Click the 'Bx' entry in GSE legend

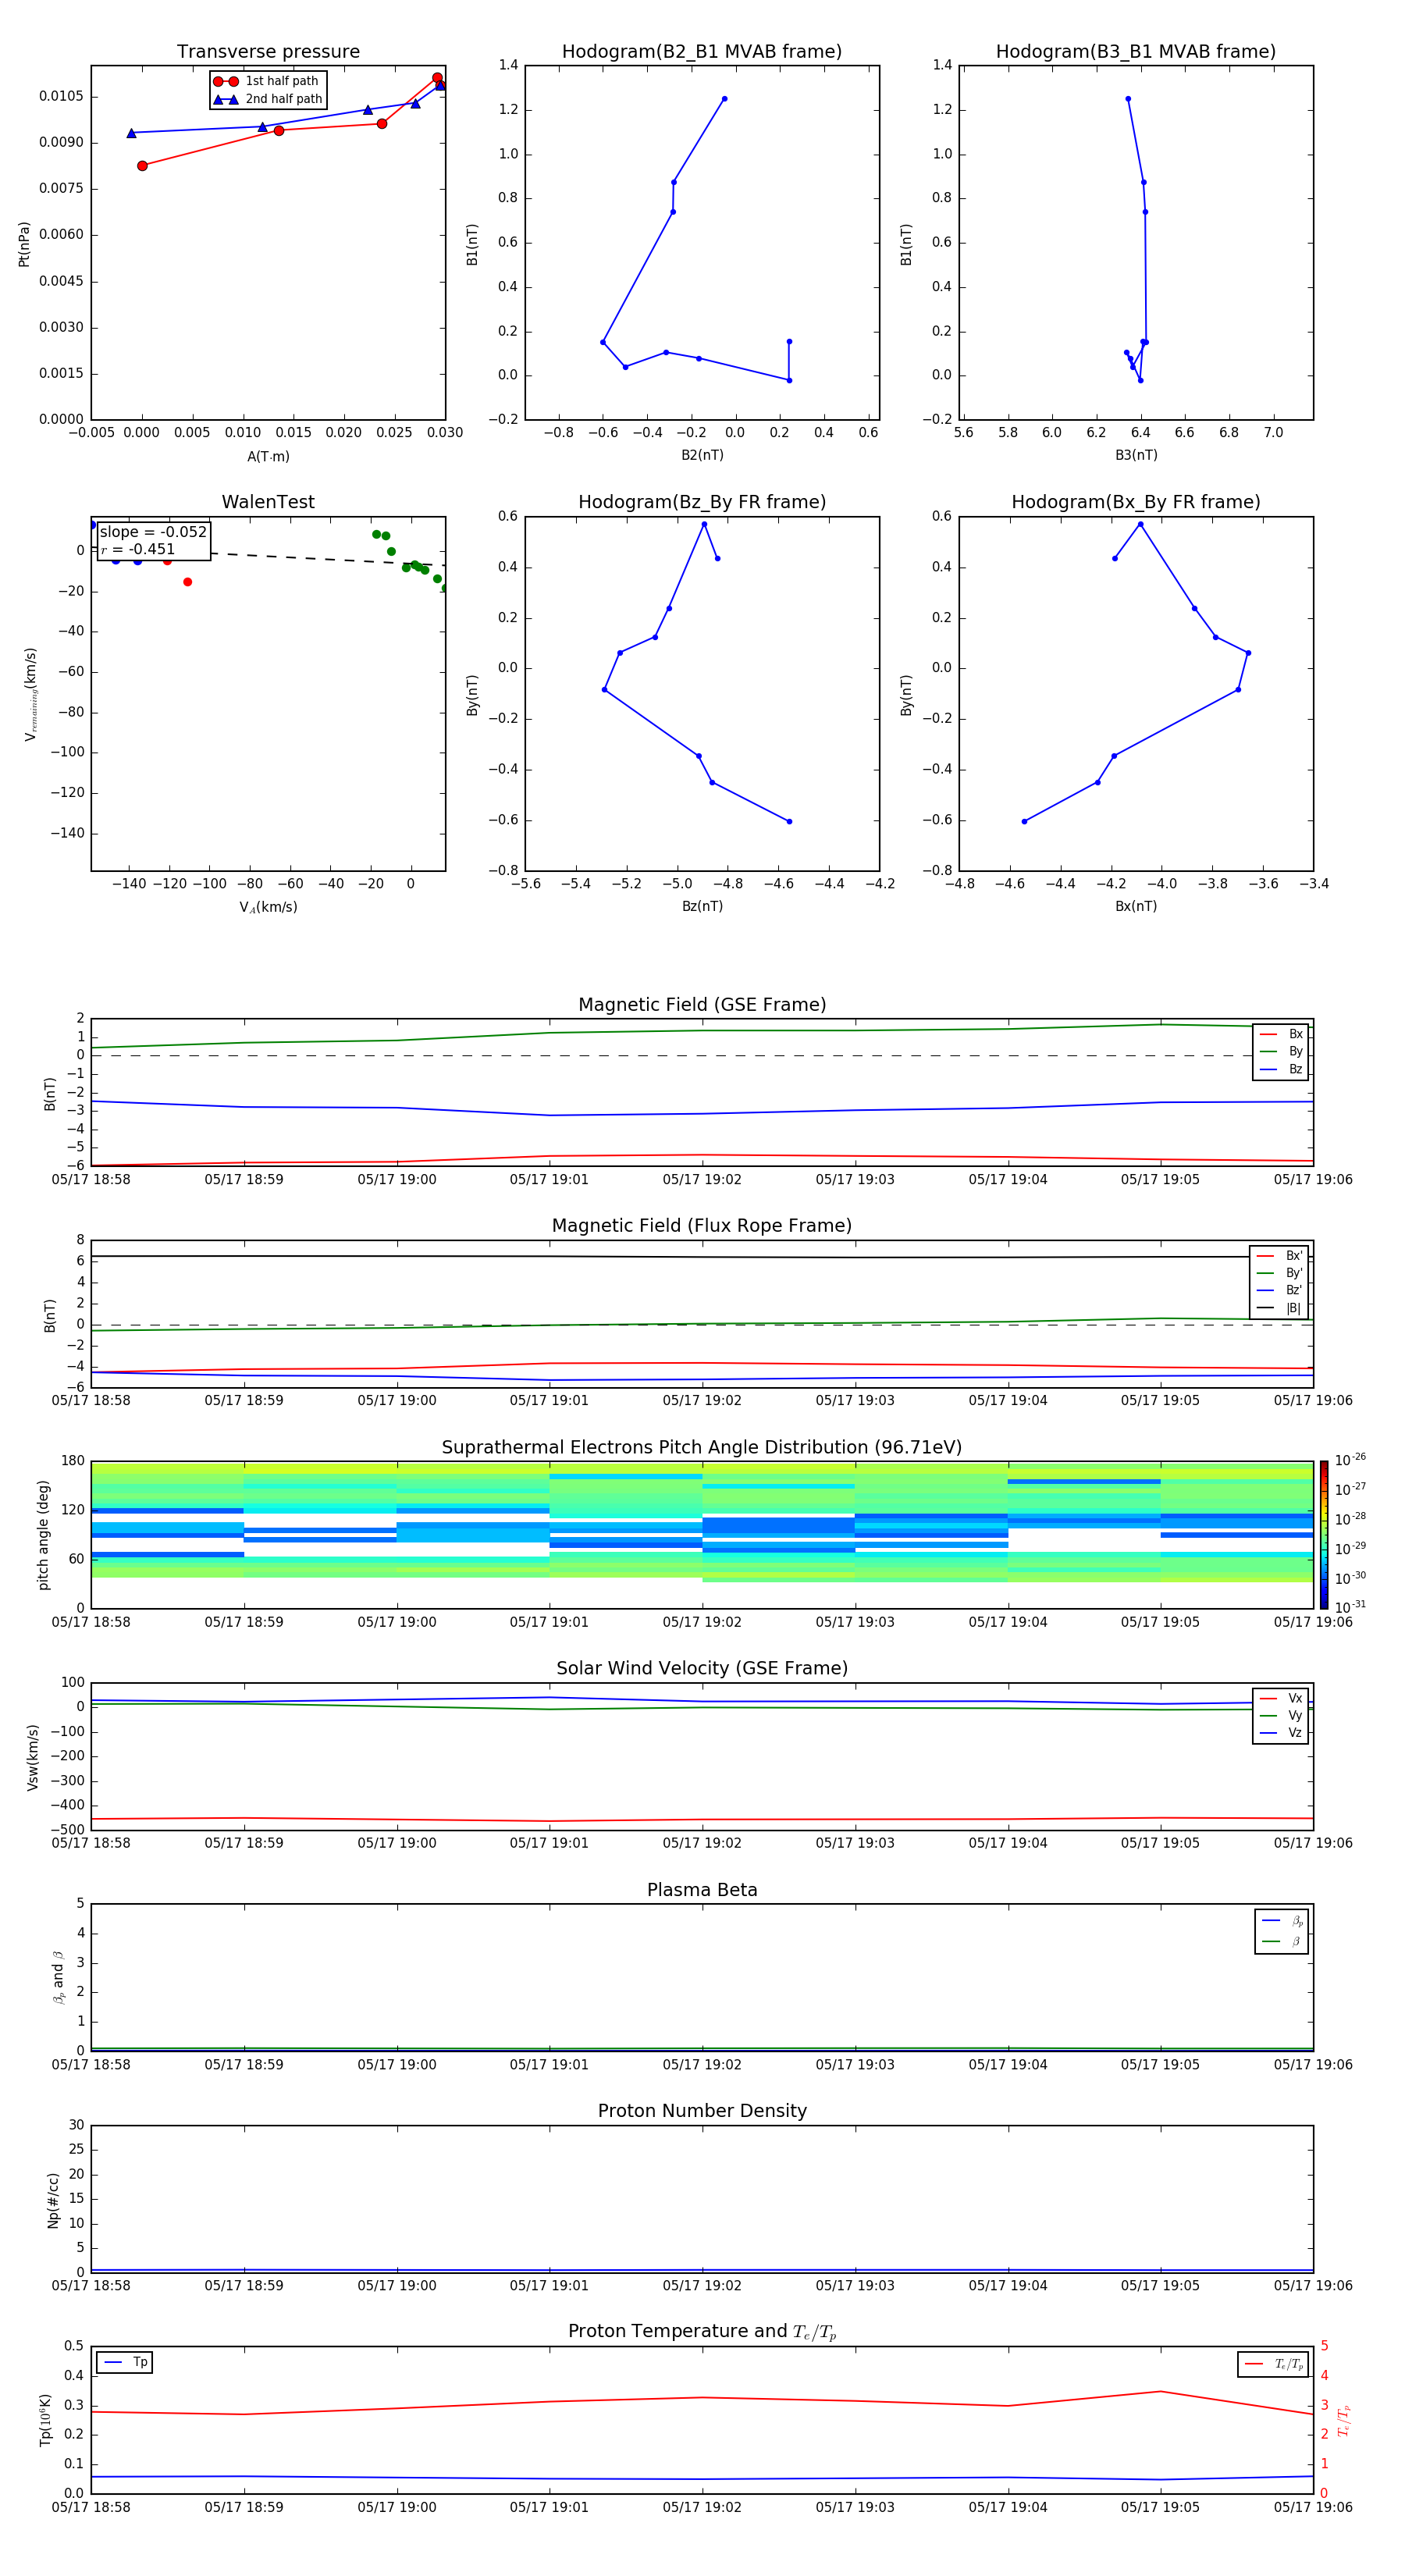[x=1282, y=1034]
